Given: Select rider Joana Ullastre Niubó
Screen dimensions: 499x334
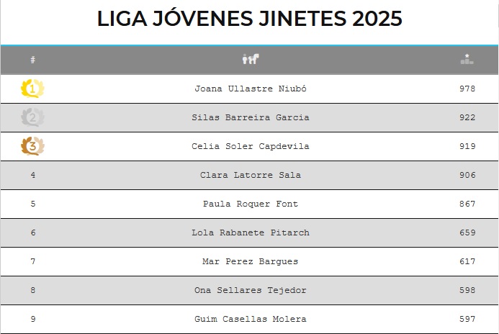Looking at the screenshot, I should tap(251, 89).
